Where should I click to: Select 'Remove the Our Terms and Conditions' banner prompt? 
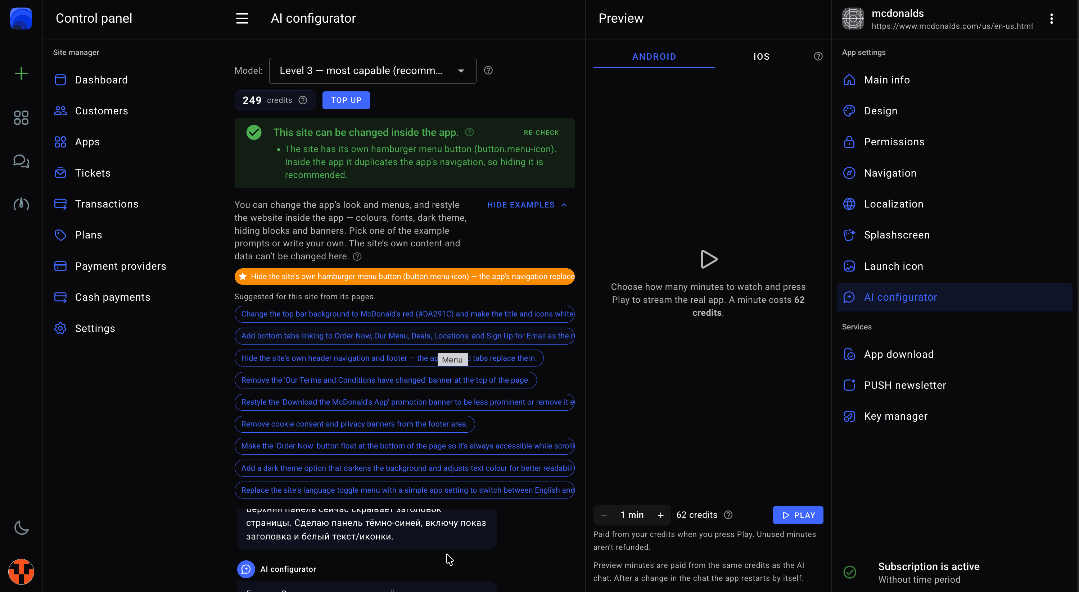click(x=385, y=380)
